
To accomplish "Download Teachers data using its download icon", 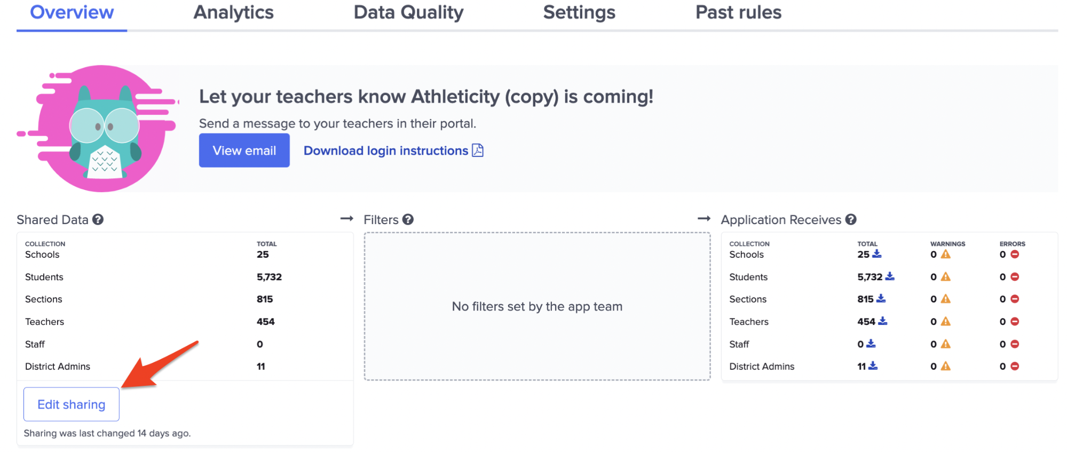I will [884, 321].
